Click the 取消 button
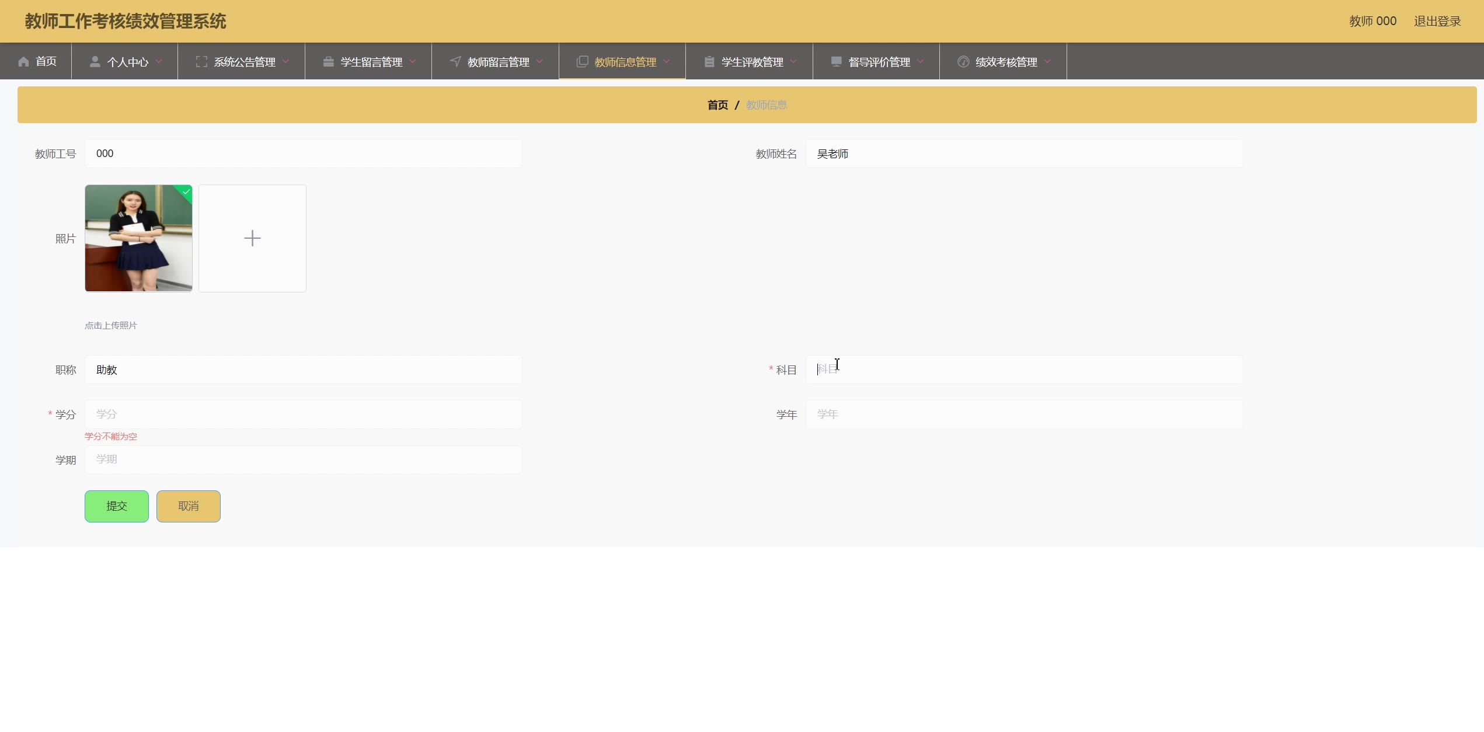Viewport: 1484px width, 732px height. (189, 506)
